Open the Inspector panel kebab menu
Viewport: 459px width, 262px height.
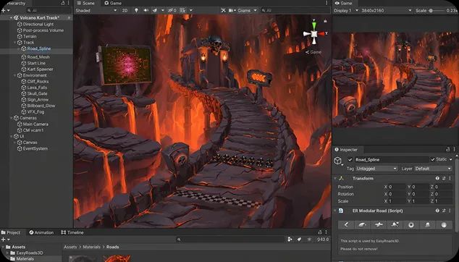455,149
